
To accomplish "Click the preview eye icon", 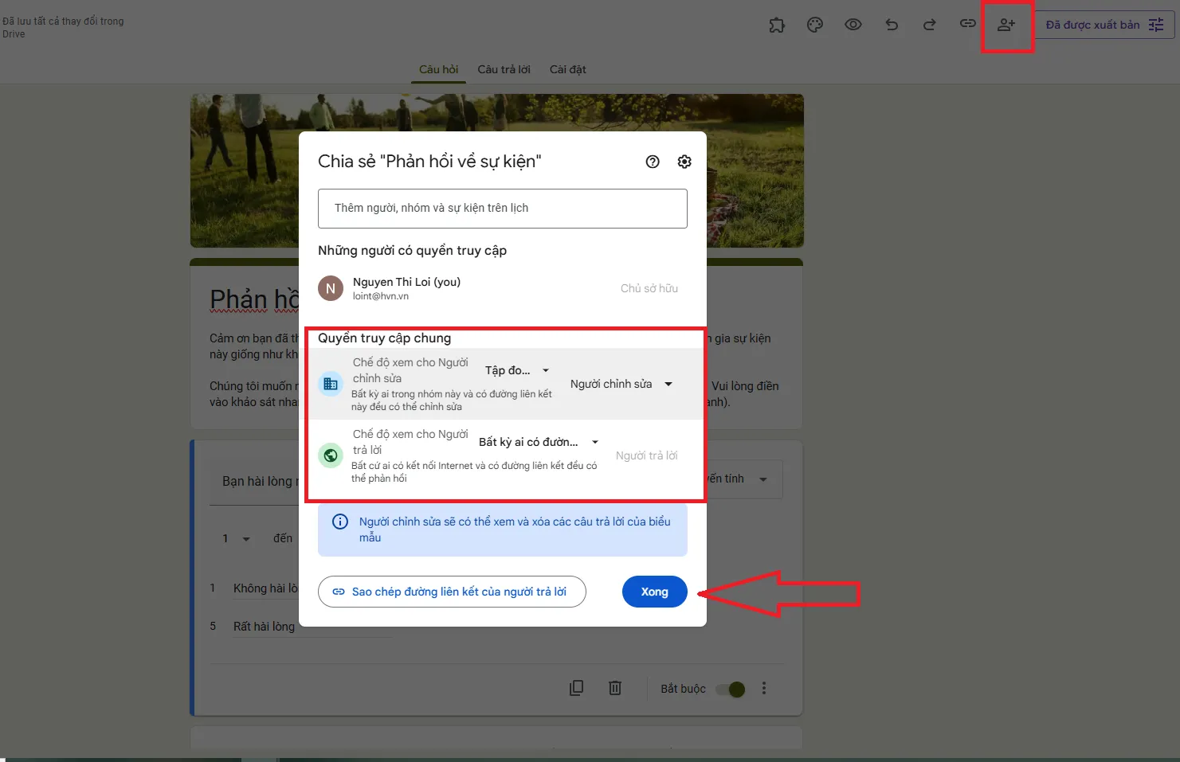I will pos(853,25).
